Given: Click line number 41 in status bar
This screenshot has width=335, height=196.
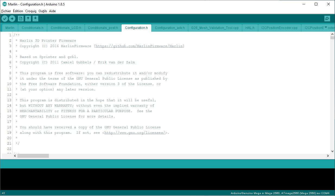Looking at the screenshot, I should click(4, 193).
